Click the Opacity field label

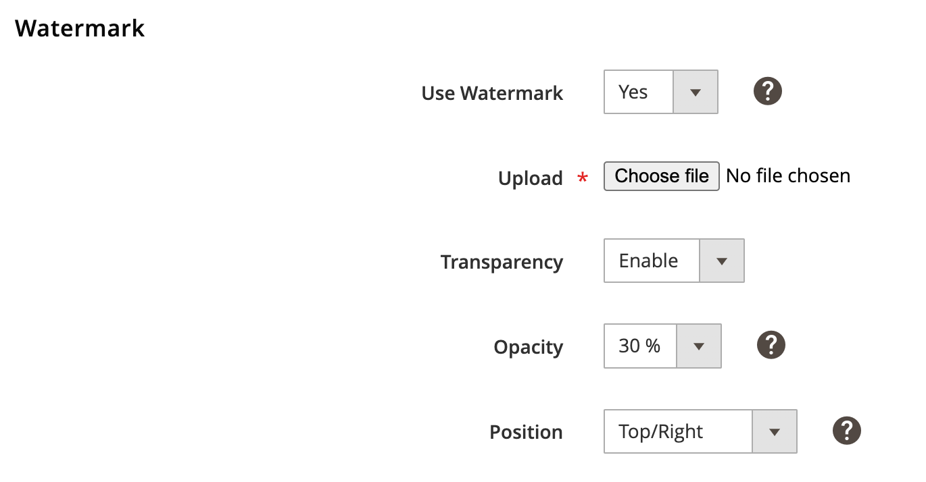(528, 347)
